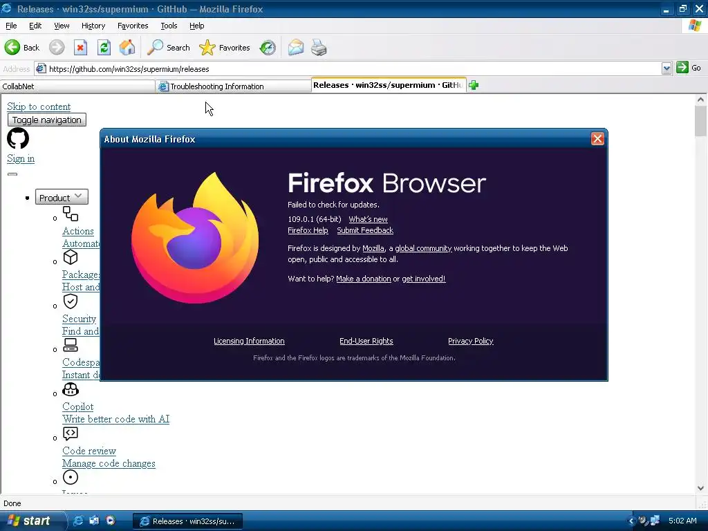Viewport: 708px width, 531px height.
Task: Click the page vertical scrollbar thumb
Action: (x=700, y=121)
